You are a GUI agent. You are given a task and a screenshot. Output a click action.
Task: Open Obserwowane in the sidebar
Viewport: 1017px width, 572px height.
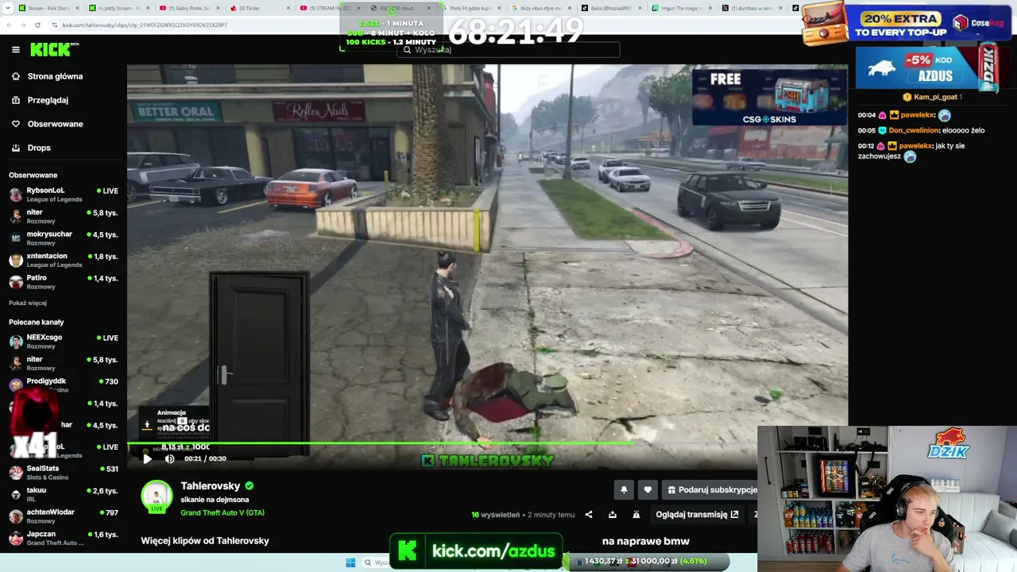[55, 124]
